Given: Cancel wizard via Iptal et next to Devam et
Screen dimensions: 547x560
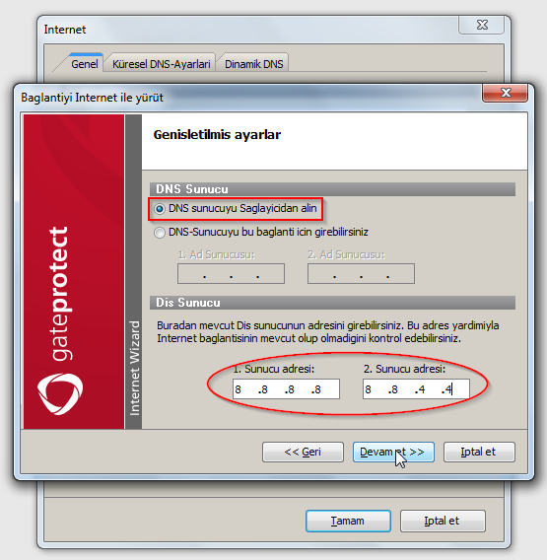Looking at the screenshot, I should [x=479, y=452].
